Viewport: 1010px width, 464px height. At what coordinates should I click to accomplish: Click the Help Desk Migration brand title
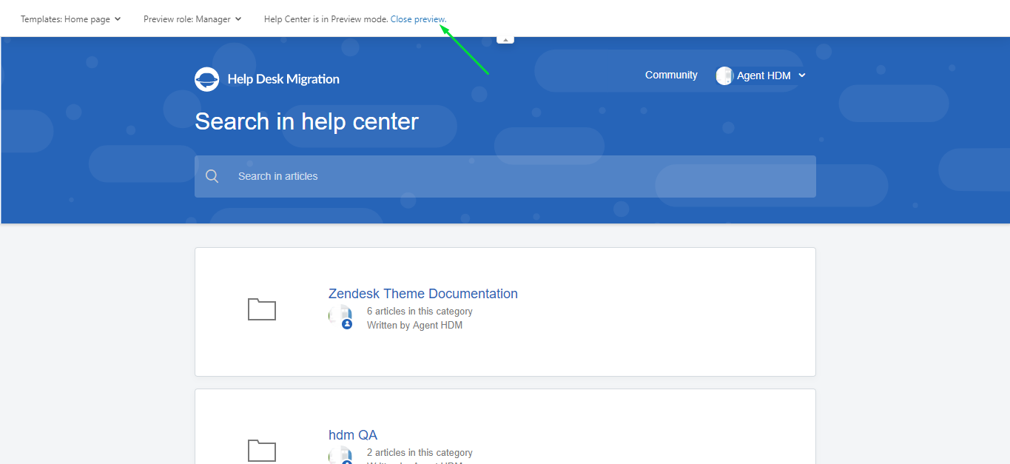283,79
